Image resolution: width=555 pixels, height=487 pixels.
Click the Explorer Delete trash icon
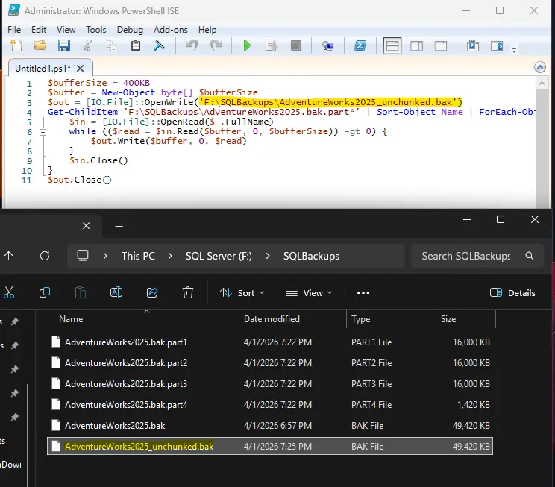point(188,292)
